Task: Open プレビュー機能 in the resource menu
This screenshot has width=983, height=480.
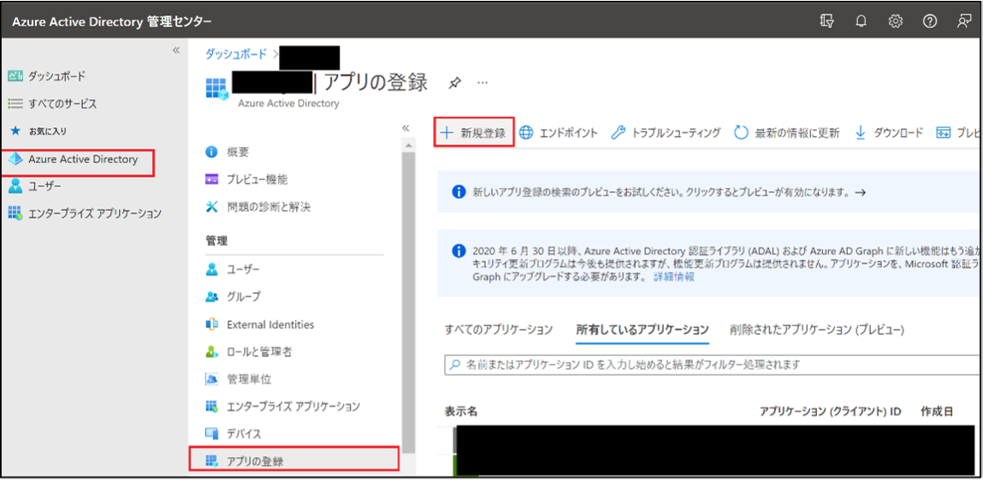Action: (x=247, y=179)
